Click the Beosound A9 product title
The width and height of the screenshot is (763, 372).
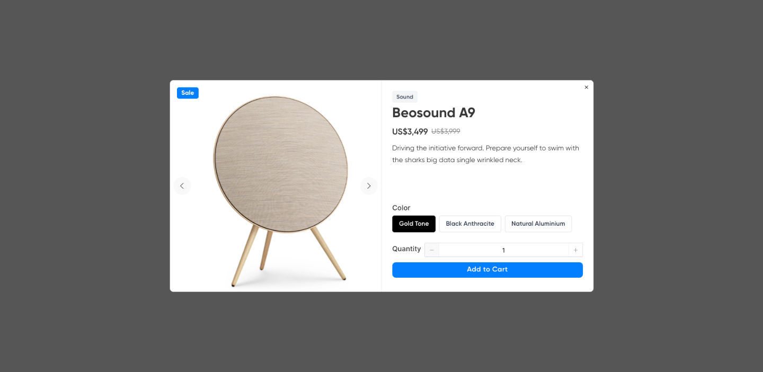[x=433, y=113]
